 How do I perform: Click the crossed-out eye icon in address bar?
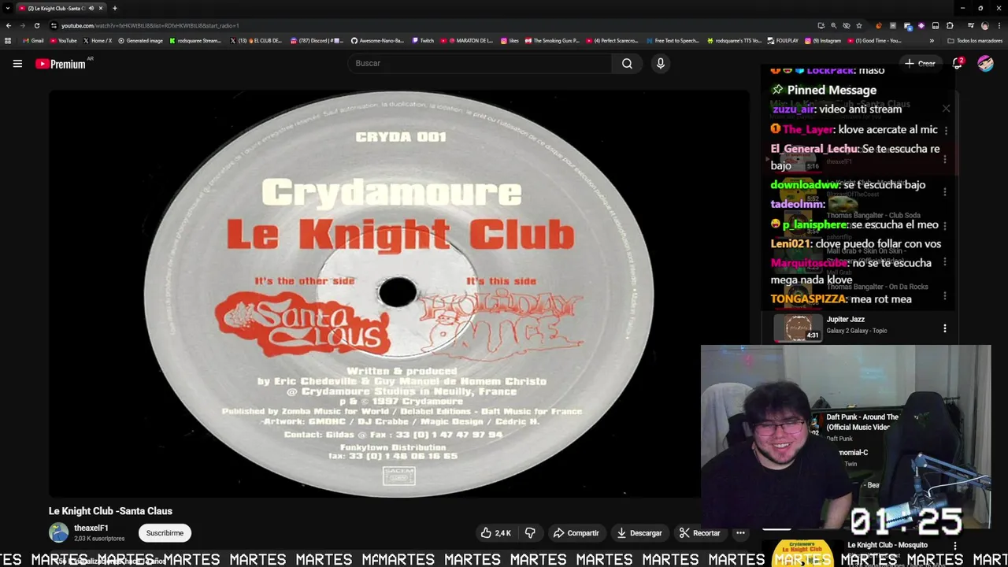(847, 26)
